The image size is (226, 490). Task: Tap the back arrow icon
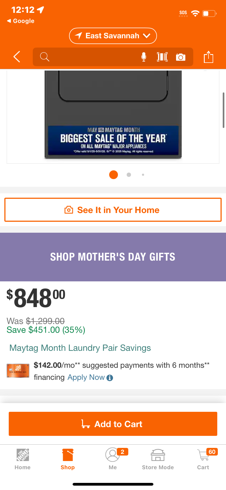(17, 57)
